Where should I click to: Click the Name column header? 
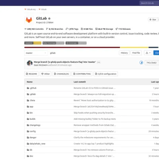click(29, 82)
